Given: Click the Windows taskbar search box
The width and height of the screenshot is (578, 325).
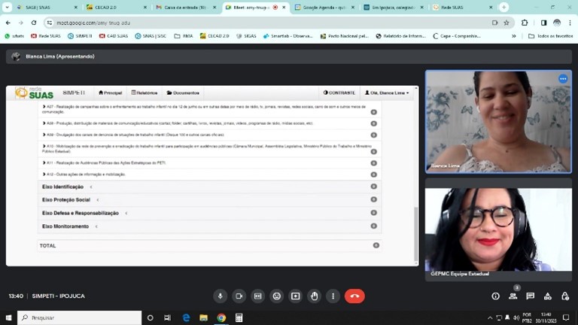Looking at the screenshot, I should click(79, 317).
